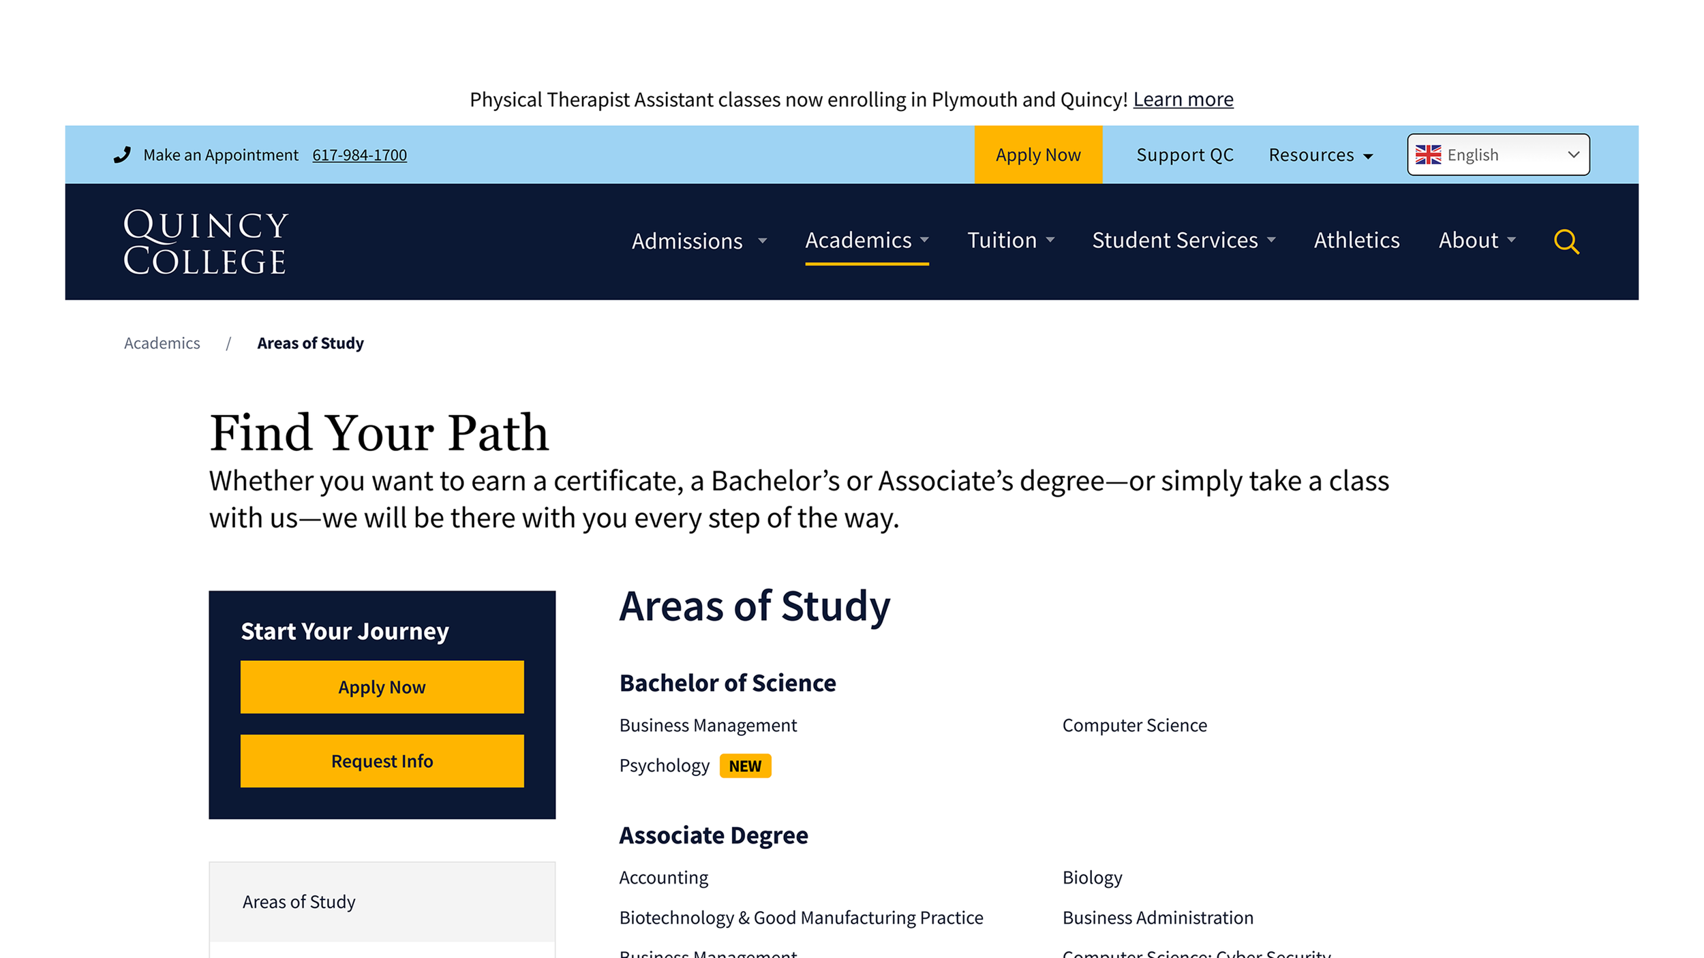Click the UK flag icon in language selector
Viewport: 1704px width, 958px height.
1428,155
